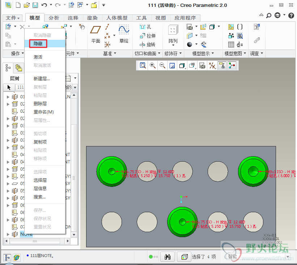Switch to the 视图 ribbon tab

coord(160,18)
